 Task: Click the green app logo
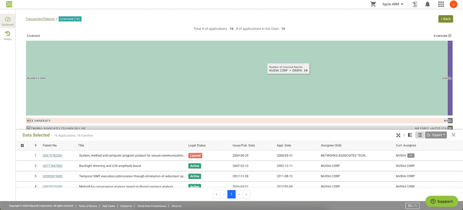click(8, 4)
